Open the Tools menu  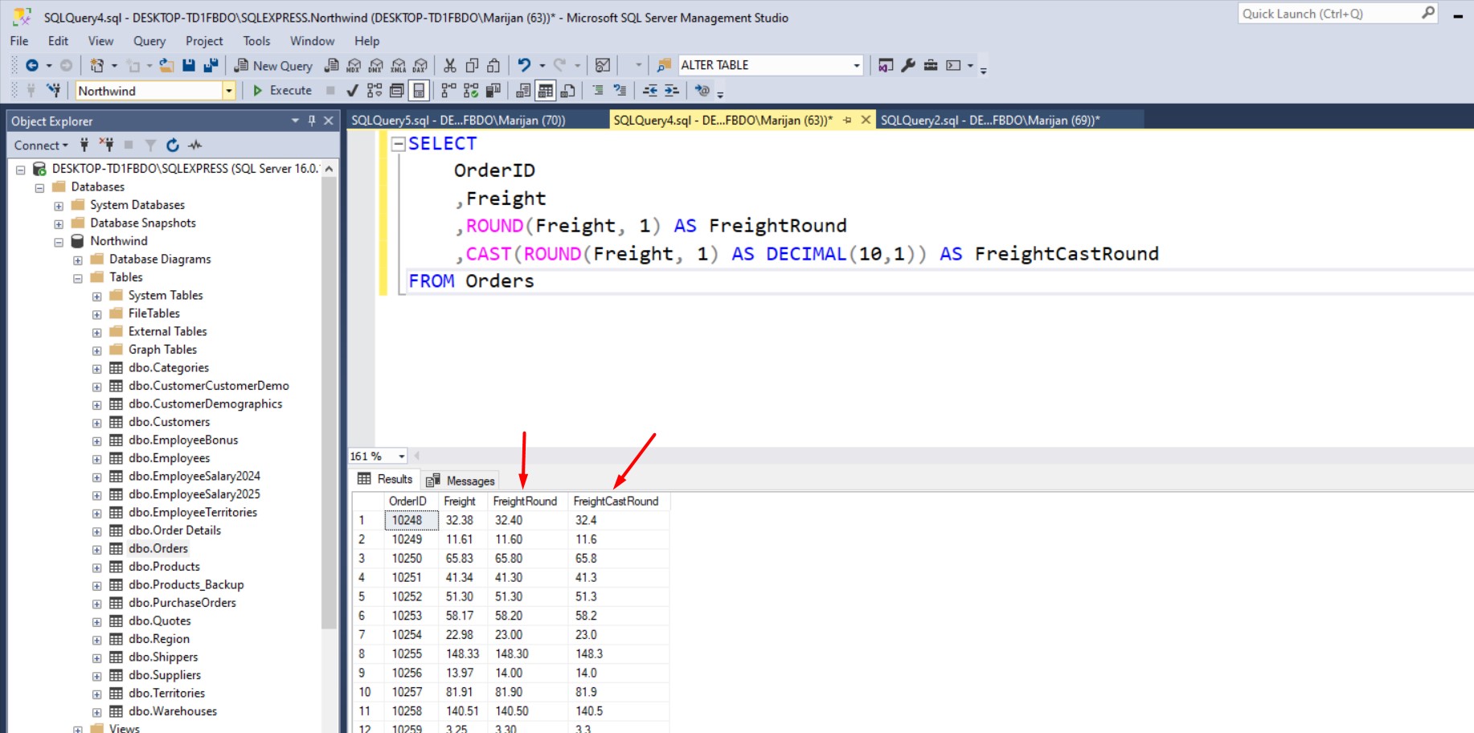[x=256, y=41]
